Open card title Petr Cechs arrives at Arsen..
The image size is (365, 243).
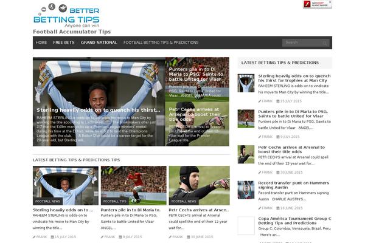coord(198,210)
